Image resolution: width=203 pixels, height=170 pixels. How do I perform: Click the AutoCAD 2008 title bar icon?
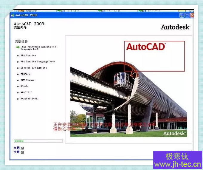(13, 15)
